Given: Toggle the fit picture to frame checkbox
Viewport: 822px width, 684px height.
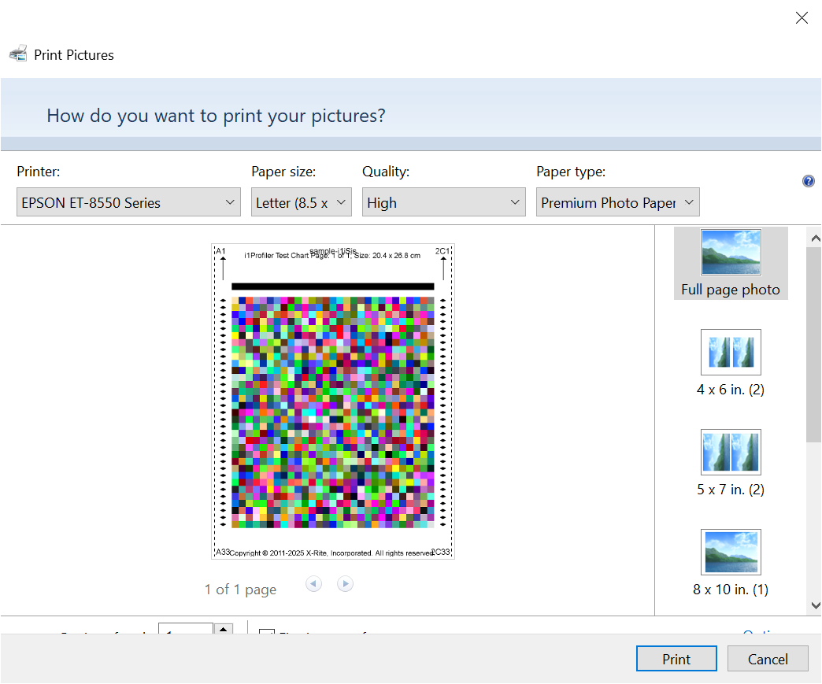Looking at the screenshot, I should pyautogui.click(x=267, y=632).
